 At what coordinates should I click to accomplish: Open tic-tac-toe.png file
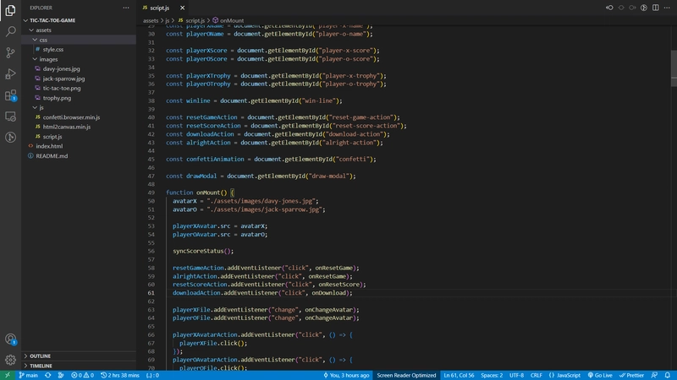coord(79,88)
